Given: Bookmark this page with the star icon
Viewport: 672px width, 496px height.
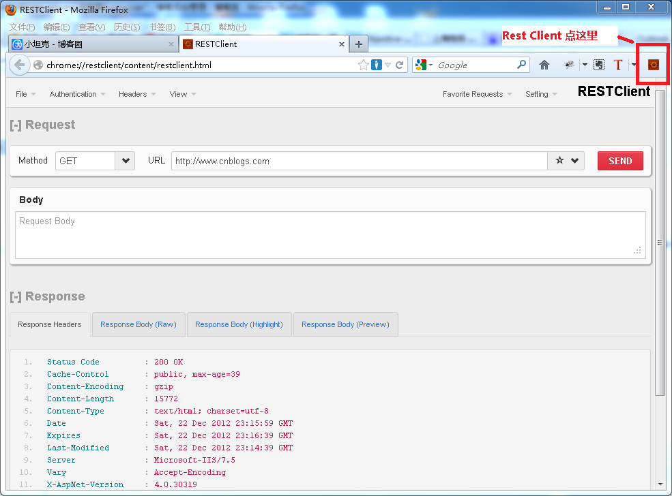Looking at the screenshot, I should click(x=364, y=65).
